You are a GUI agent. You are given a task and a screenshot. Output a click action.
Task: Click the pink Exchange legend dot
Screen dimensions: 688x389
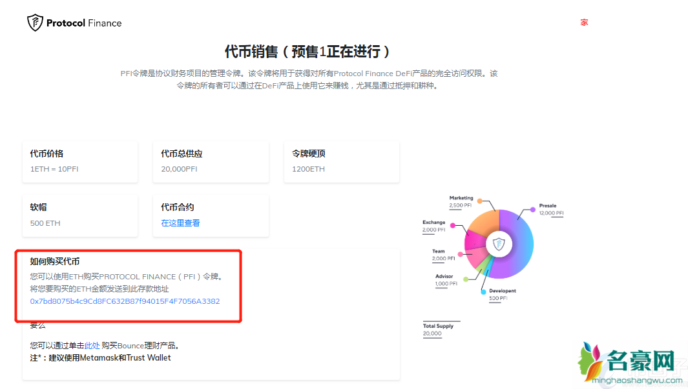pyautogui.click(x=453, y=226)
